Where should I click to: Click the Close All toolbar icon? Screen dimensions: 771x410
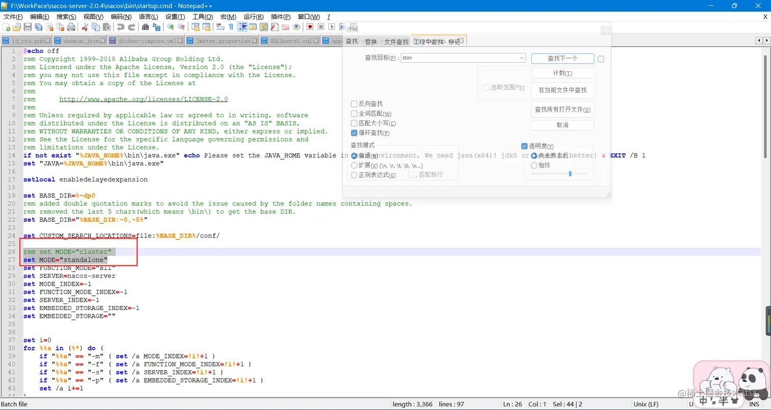coord(60,27)
